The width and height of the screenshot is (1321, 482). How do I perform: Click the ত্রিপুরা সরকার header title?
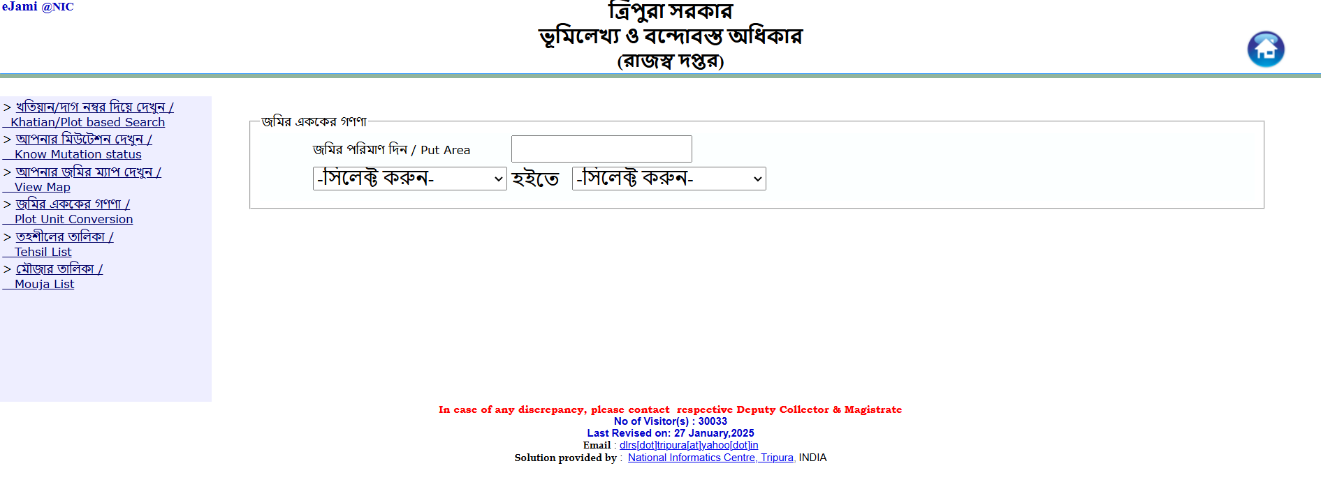click(x=670, y=12)
